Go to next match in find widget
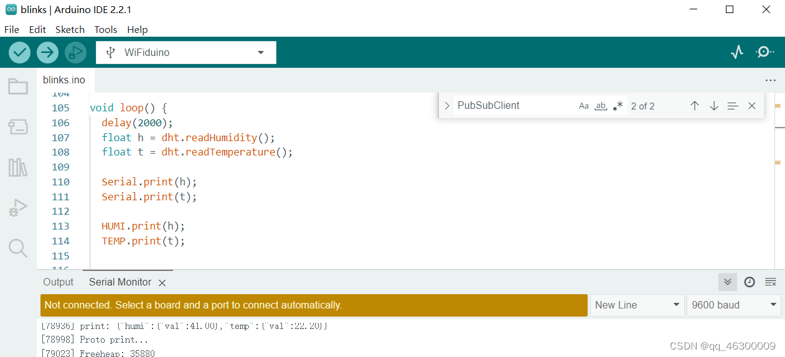The image size is (785, 357). point(714,106)
